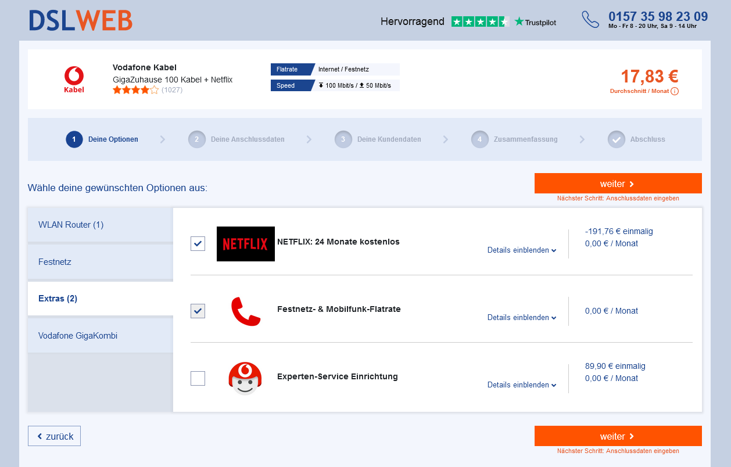The width and height of the screenshot is (731, 467).
Task: Expand details for NETFLIX offer
Action: click(x=521, y=250)
